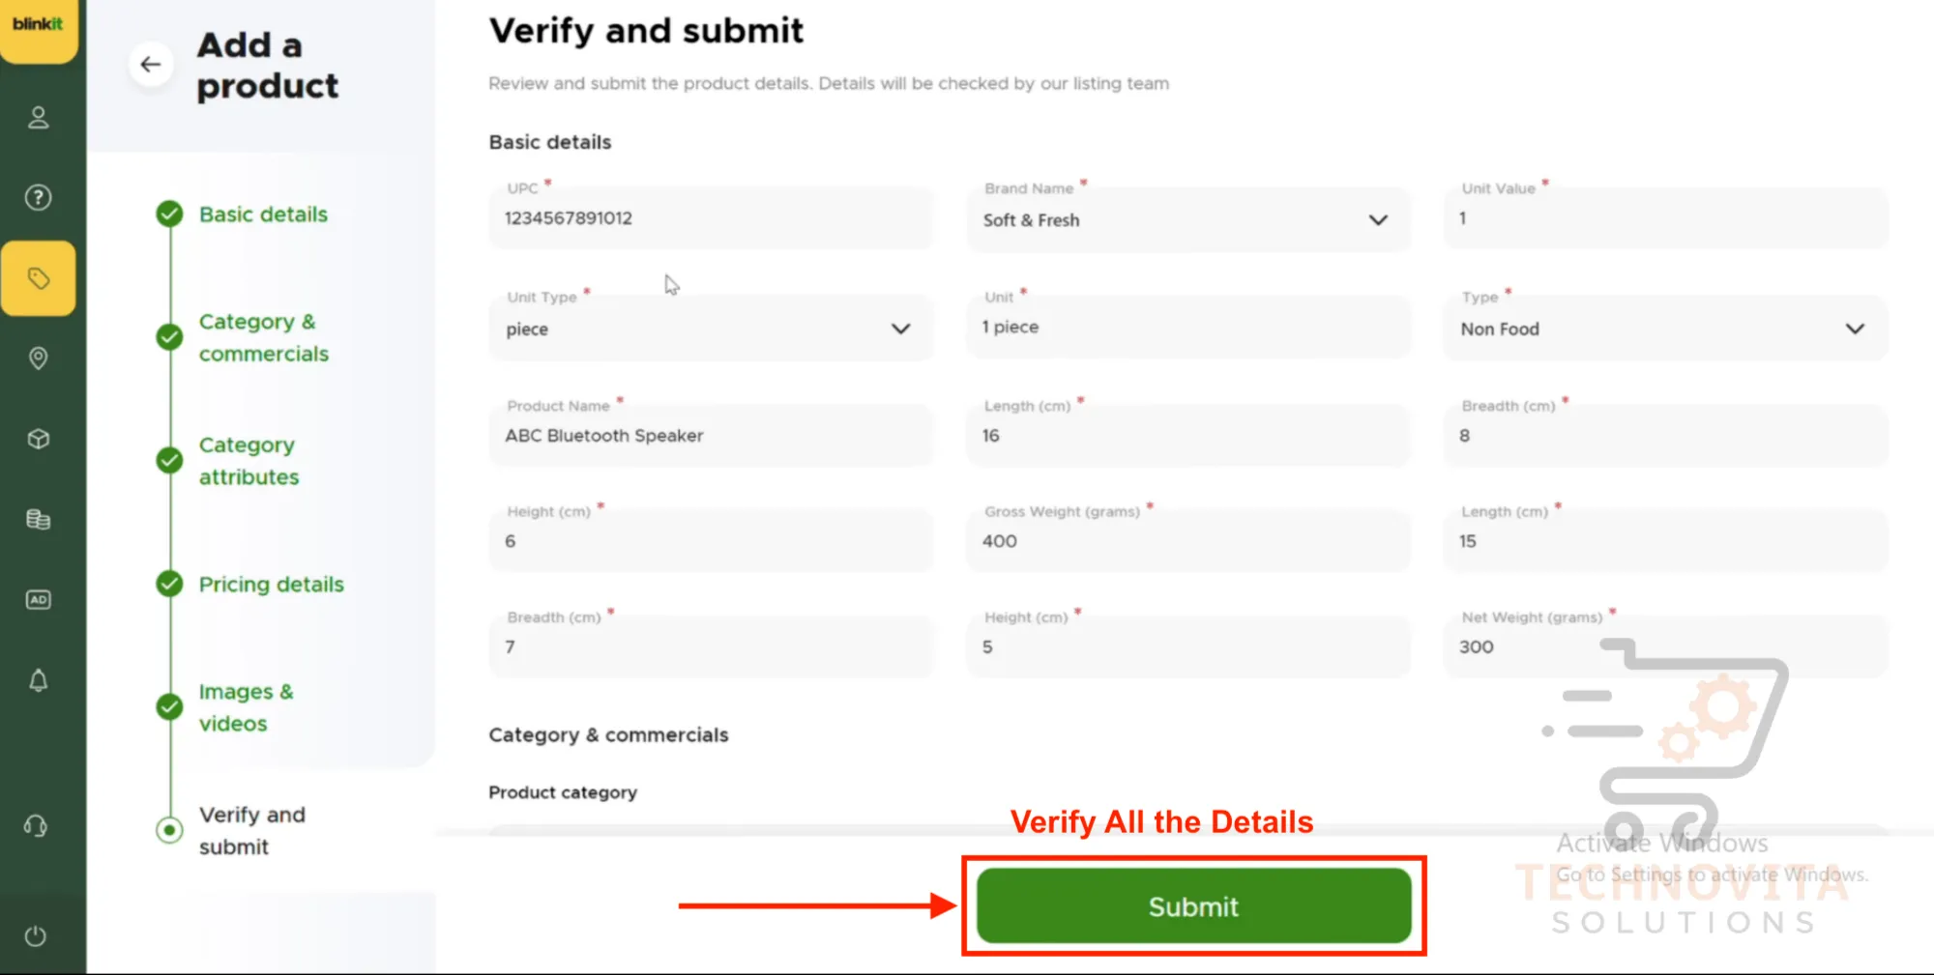Open the payments coins icon
Screen dimensions: 1934x975
(x=38, y=519)
